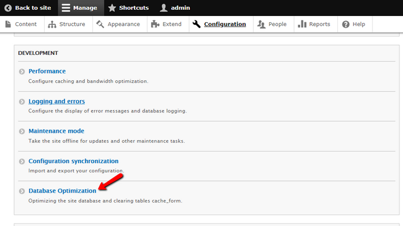Screen dimensions: 403x226
Task: Click the Structure hierarchy icon
Action: click(52, 24)
